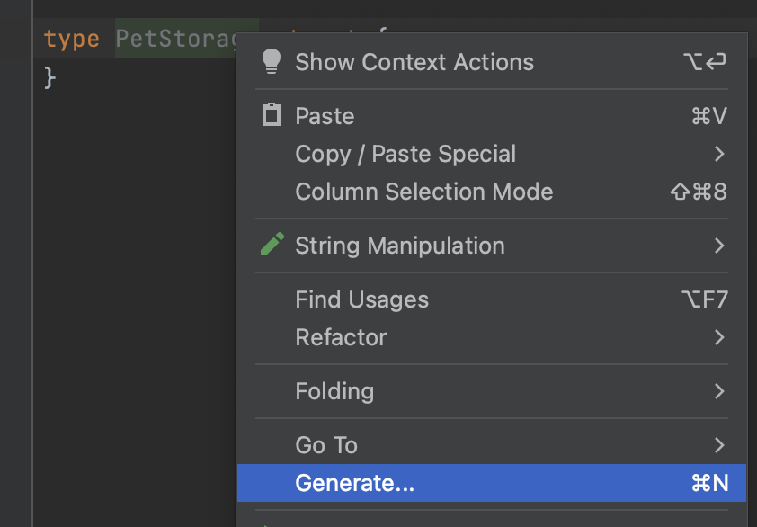Expand arrow beside Copy / Paste Special
757x527 pixels.
[x=718, y=154]
